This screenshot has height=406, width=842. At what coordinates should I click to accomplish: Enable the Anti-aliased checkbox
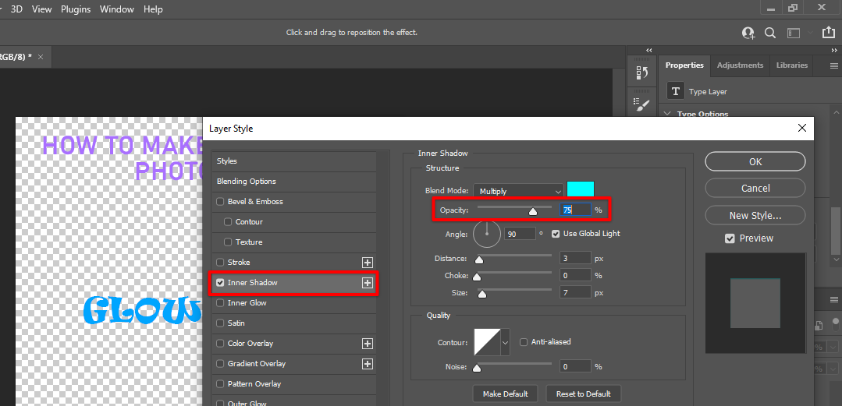(524, 342)
